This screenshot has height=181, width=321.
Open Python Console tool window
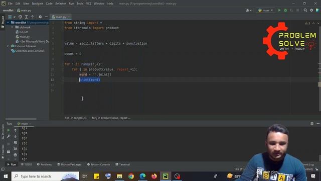click(98, 164)
